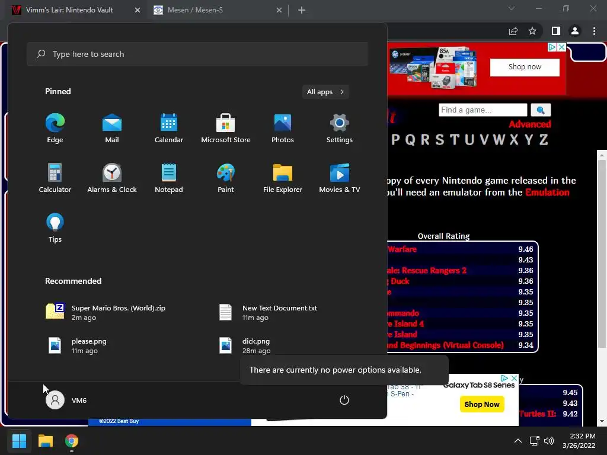Click the Chrome share page icon
607x455 pixels.
point(513,31)
